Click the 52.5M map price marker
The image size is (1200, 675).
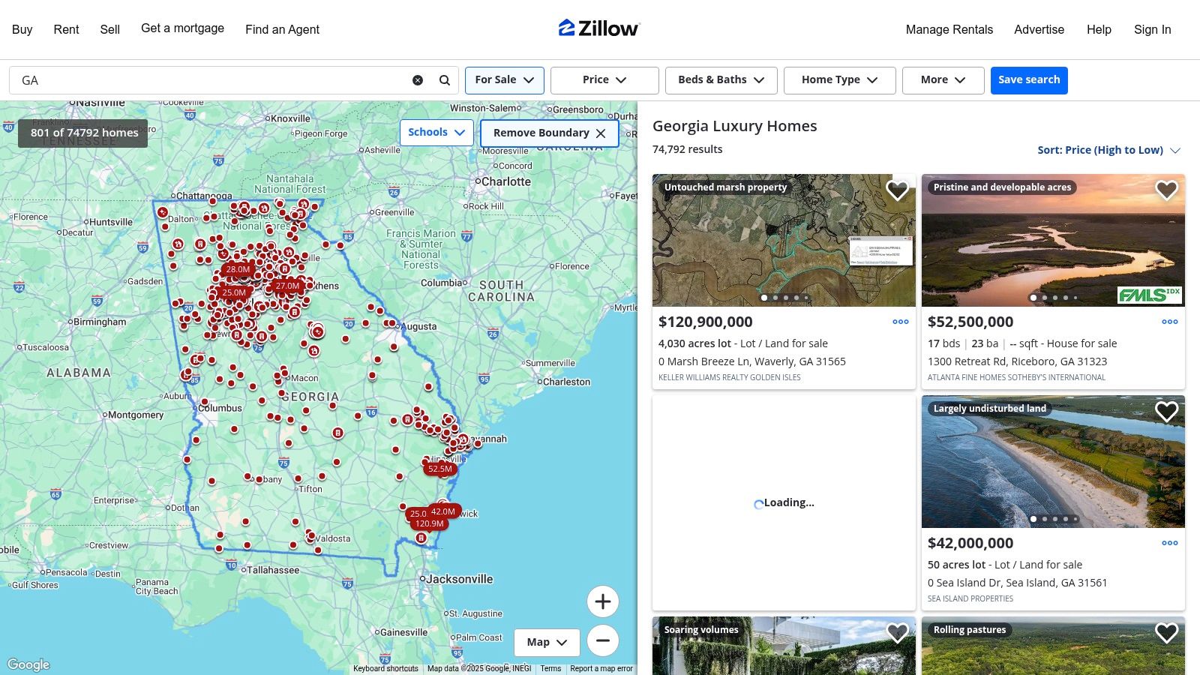[x=440, y=469]
